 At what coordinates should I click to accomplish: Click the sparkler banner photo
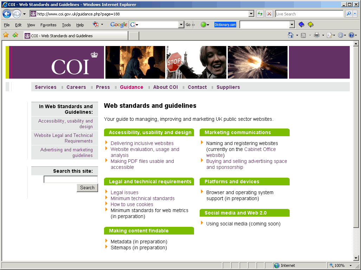click(258, 62)
